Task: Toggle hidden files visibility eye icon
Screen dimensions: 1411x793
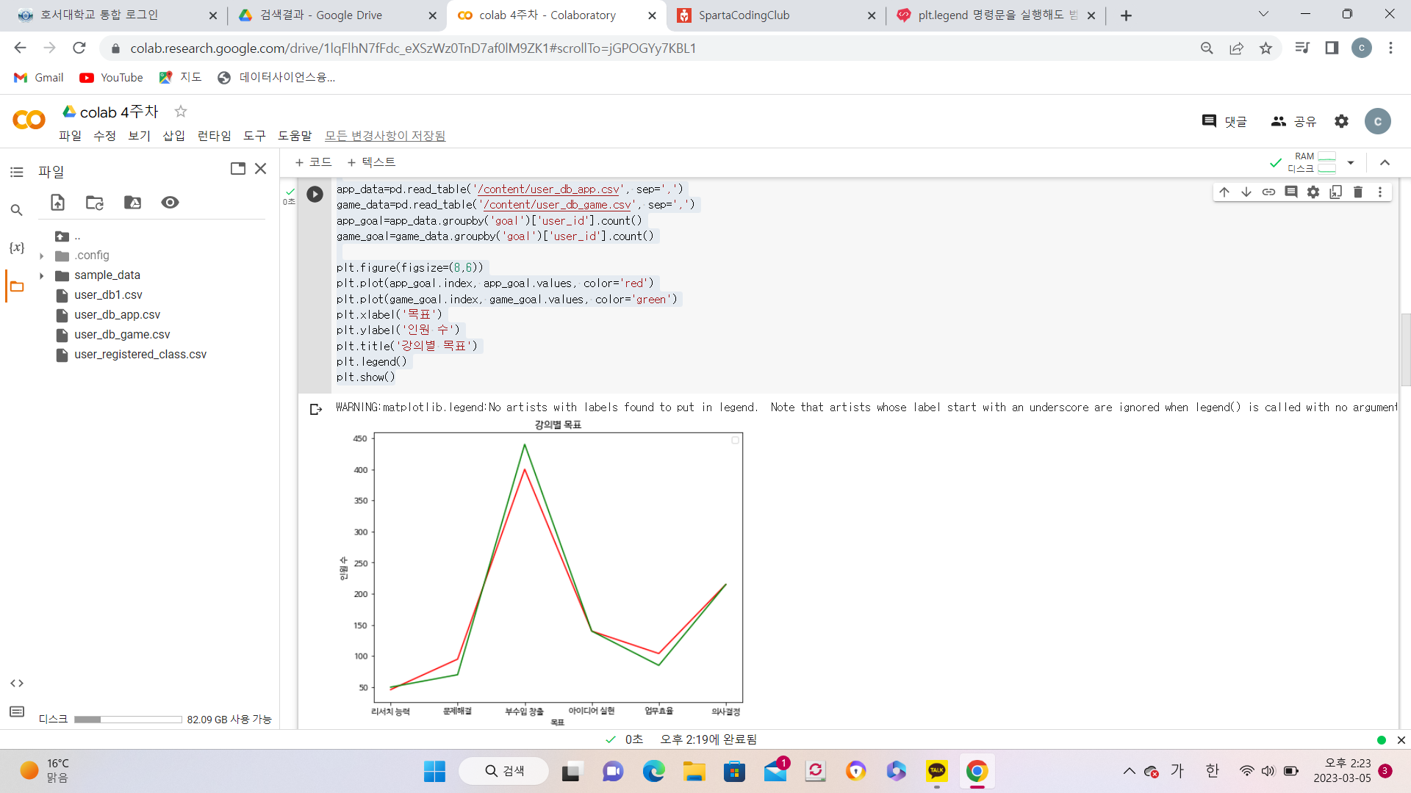Action: click(x=170, y=203)
